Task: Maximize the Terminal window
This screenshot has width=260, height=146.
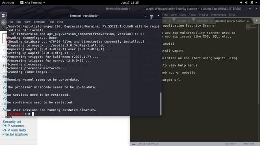Action: (x=152, y=16)
